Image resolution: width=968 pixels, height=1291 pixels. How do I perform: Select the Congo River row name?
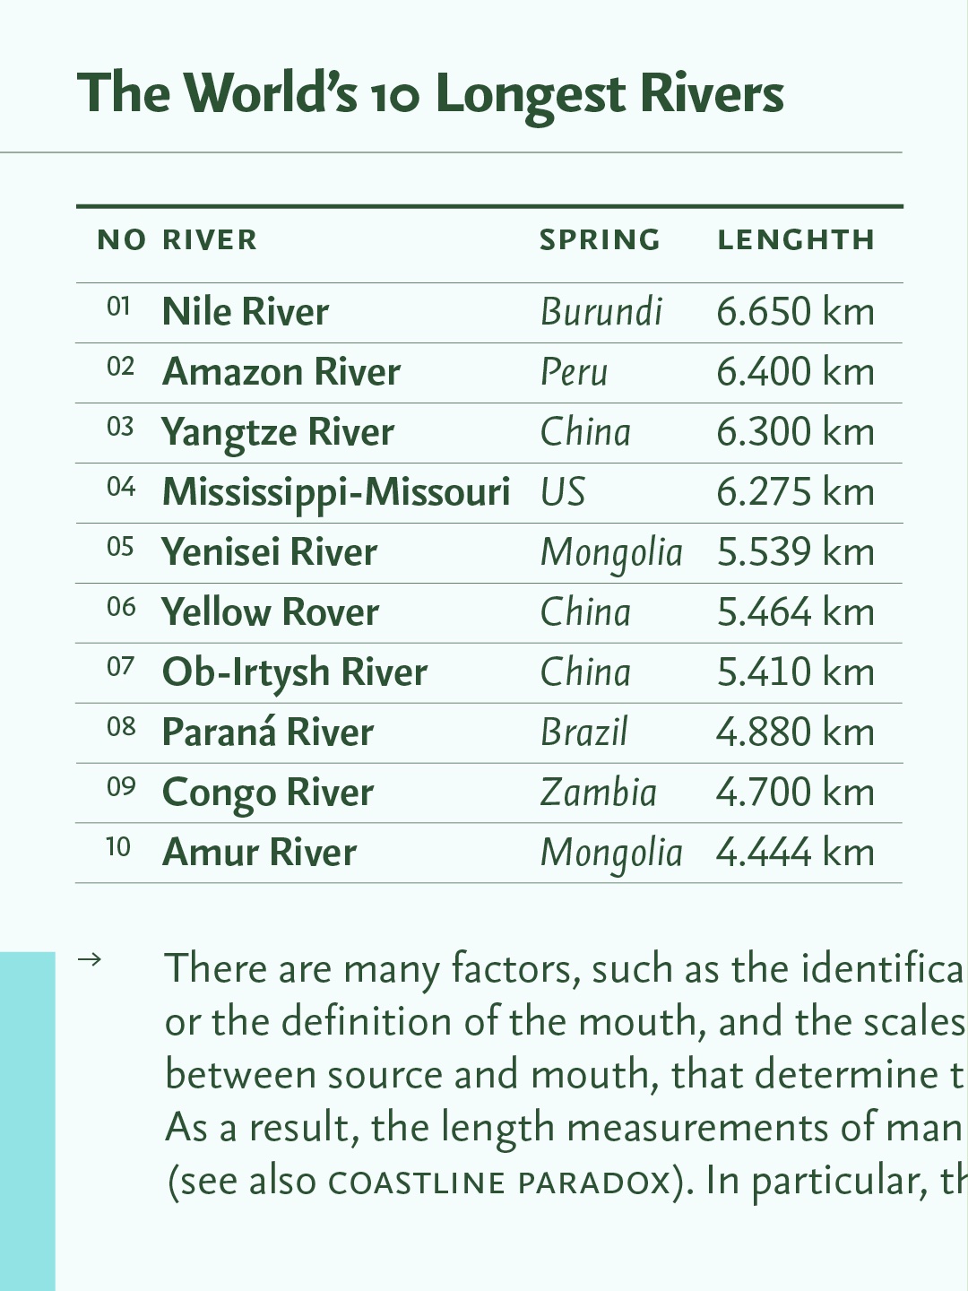(268, 793)
